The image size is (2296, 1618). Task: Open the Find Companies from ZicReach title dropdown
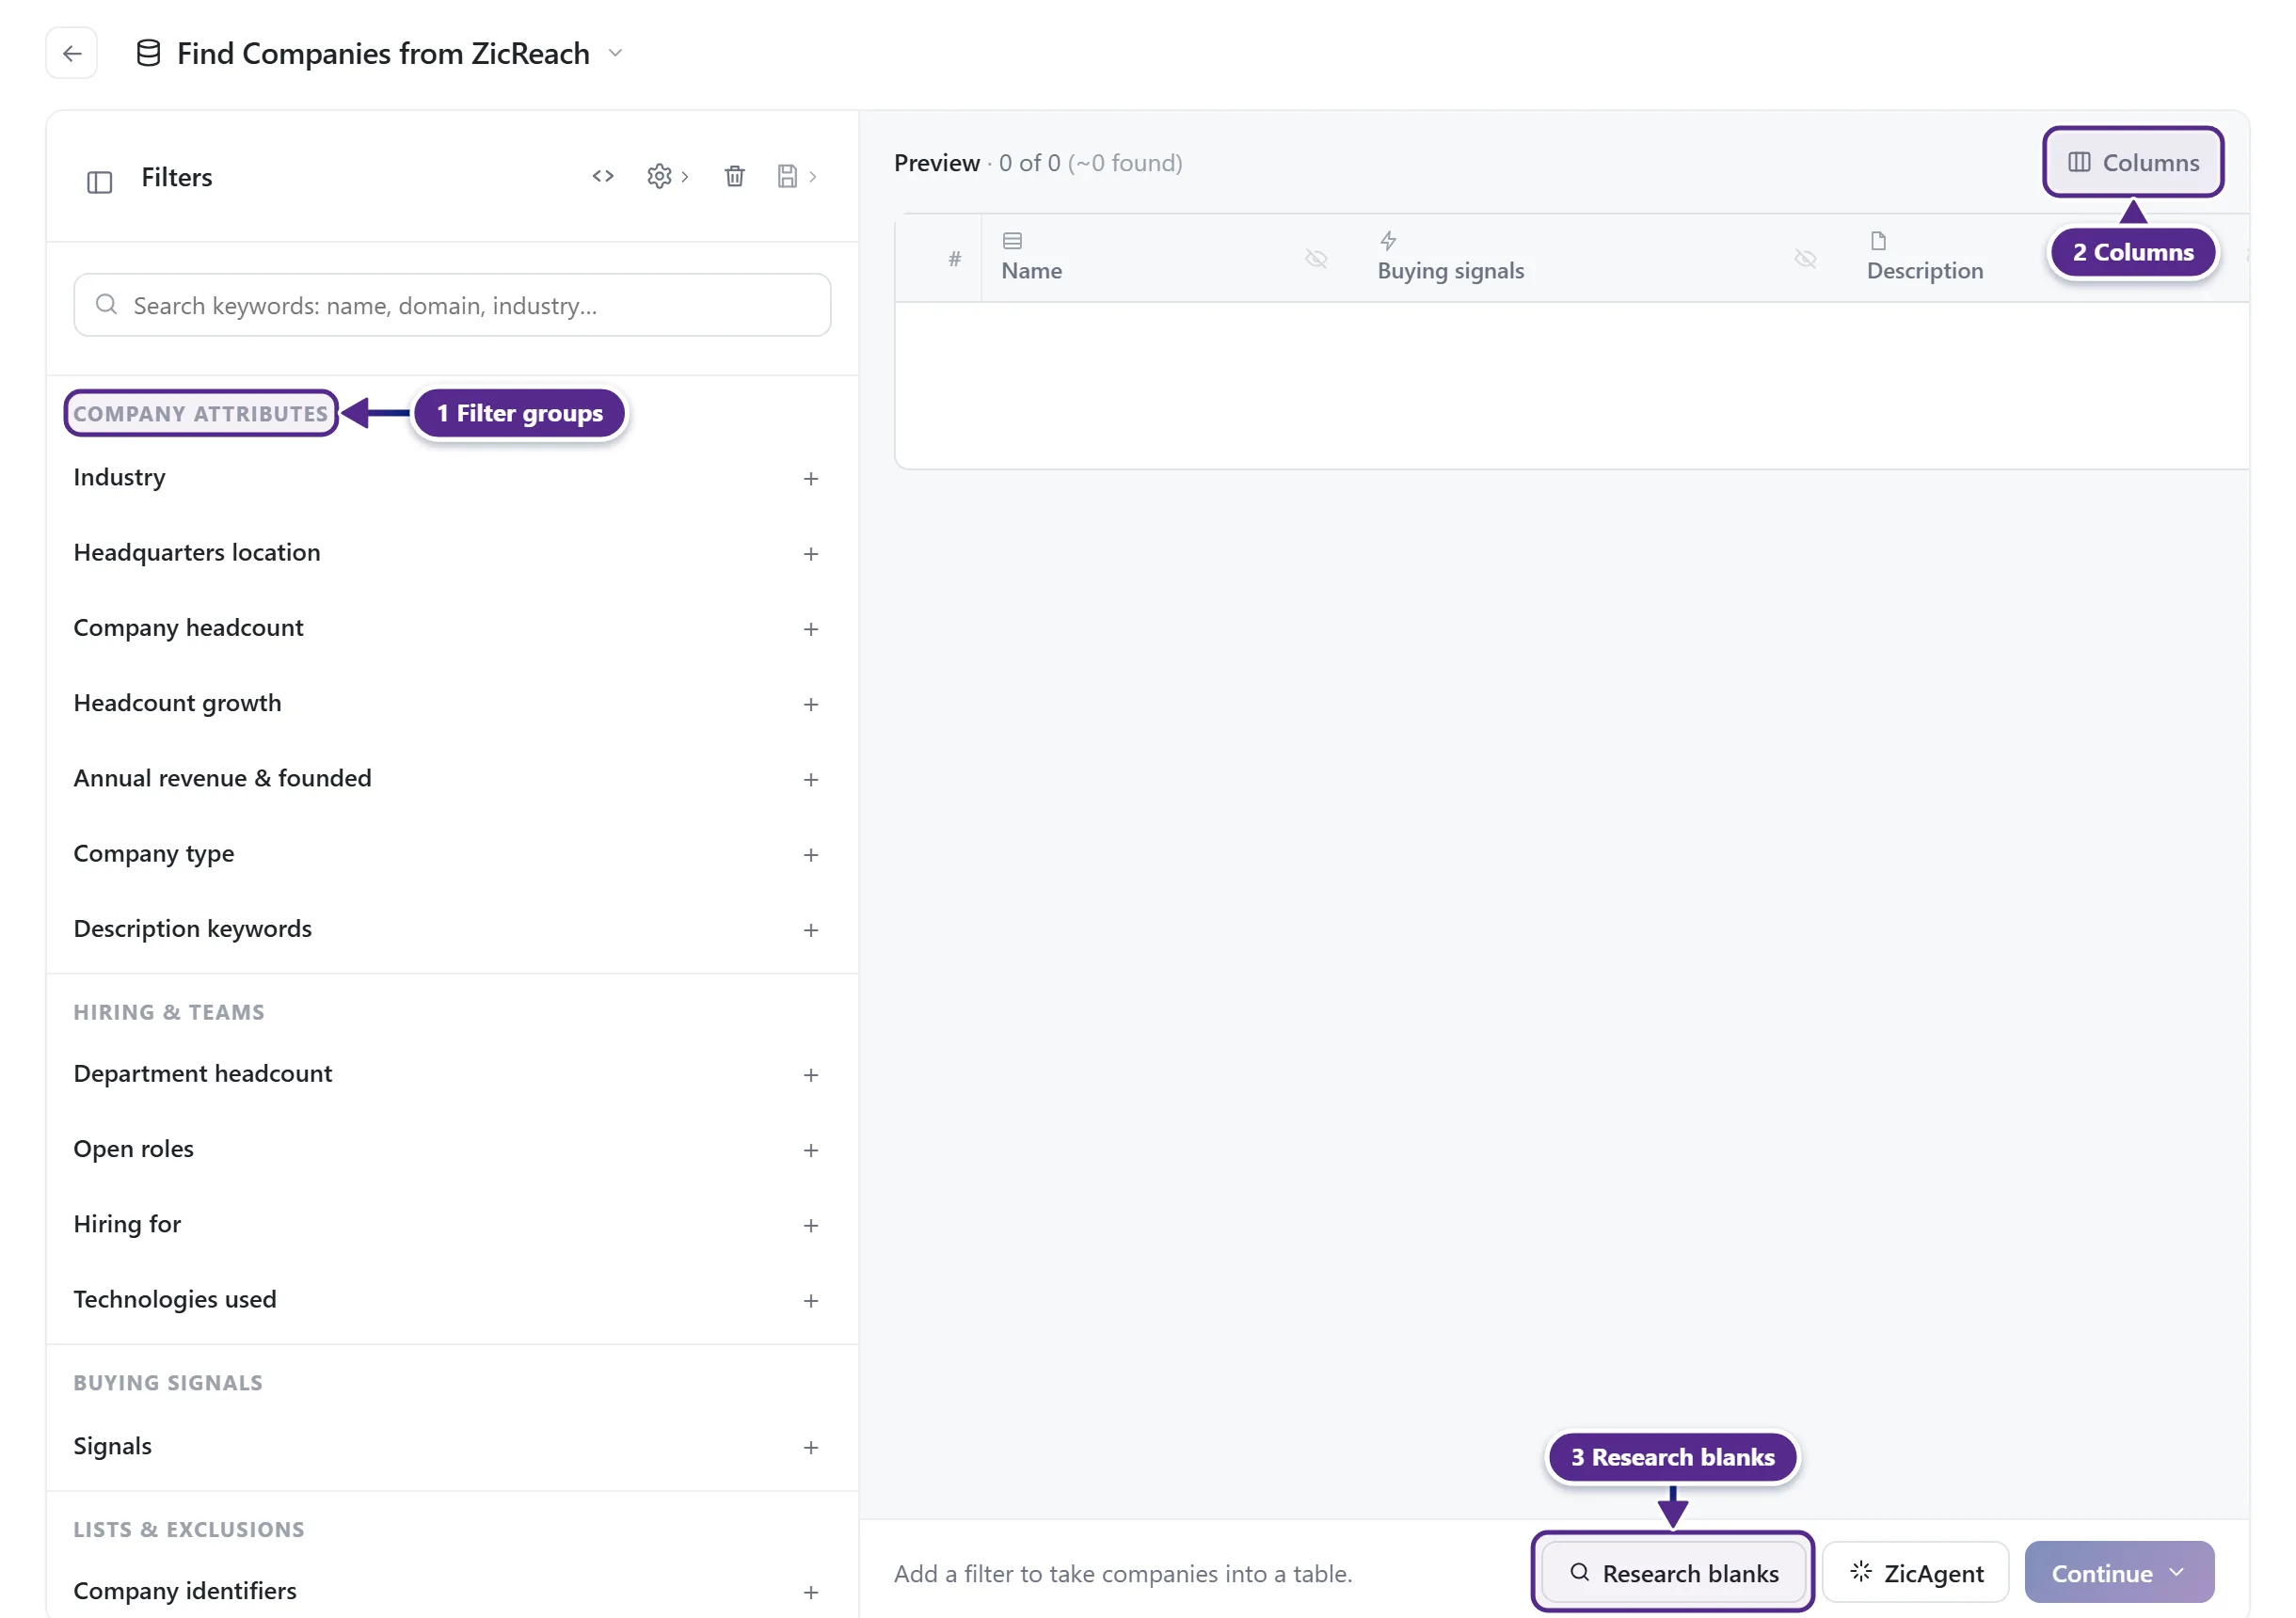click(616, 53)
